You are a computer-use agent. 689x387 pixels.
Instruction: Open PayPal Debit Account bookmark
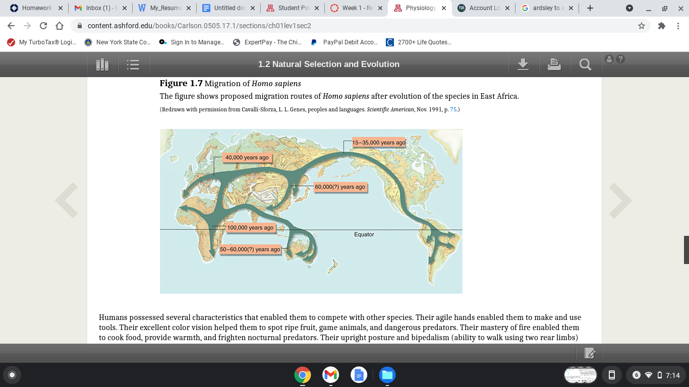click(344, 42)
